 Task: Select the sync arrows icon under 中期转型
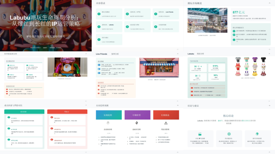coord(137,123)
